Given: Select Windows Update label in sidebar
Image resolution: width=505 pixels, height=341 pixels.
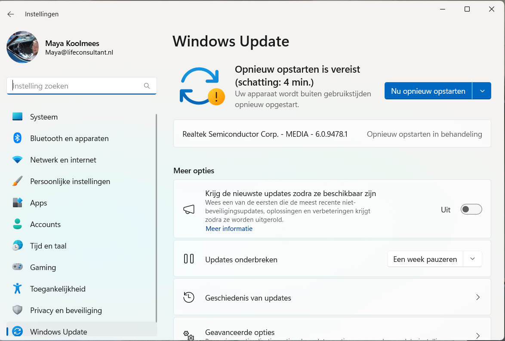Looking at the screenshot, I should tap(59, 332).
